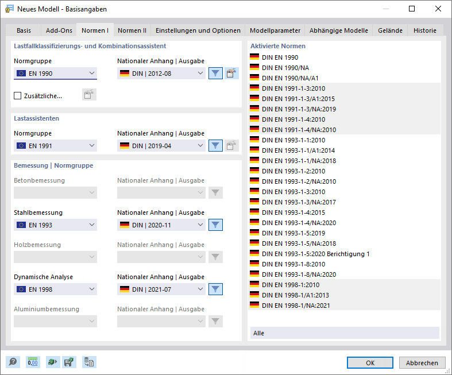Open the Historie tab
The height and width of the screenshot is (375, 452).
(x=425, y=30)
